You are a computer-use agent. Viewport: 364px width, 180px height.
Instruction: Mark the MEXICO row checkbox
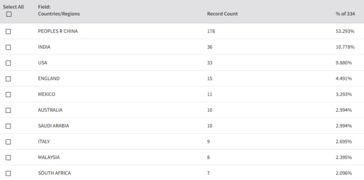point(8,94)
